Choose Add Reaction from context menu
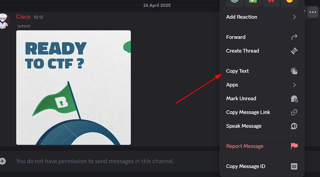320x177 pixels. (262, 17)
